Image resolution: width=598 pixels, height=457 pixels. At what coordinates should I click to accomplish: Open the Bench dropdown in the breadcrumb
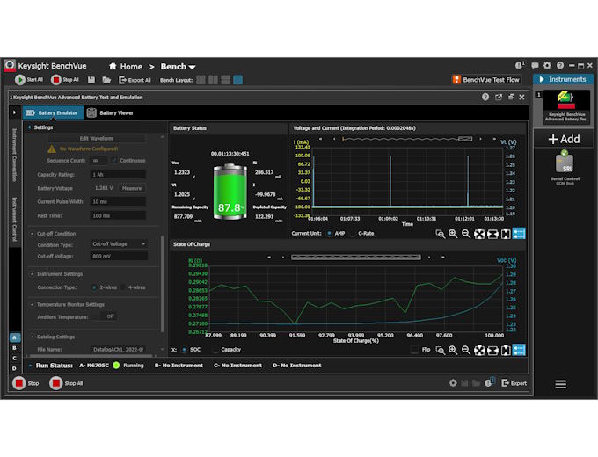[178, 66]
